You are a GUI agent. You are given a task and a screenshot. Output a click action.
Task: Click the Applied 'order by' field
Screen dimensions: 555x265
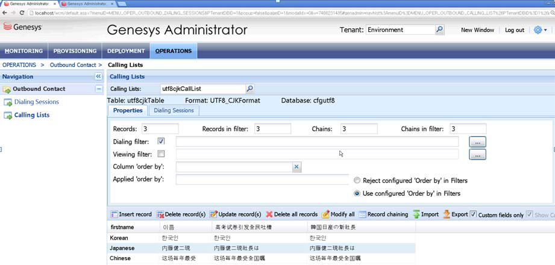(x=262, y=179)
